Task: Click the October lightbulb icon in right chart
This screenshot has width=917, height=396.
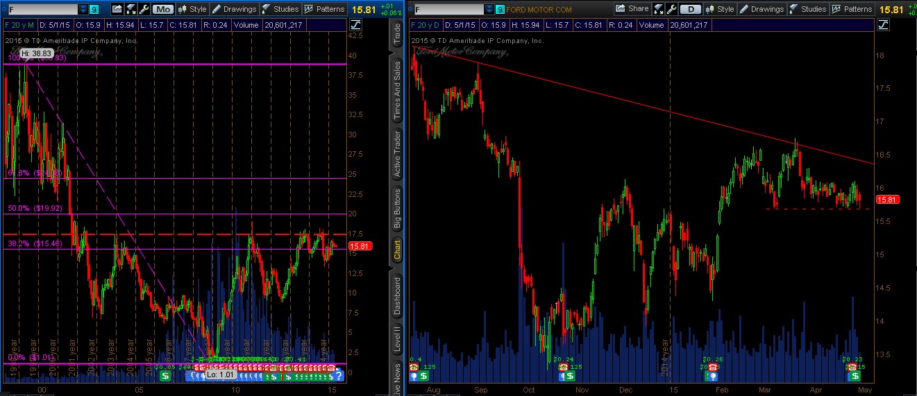Action: [x=561, y=376]
